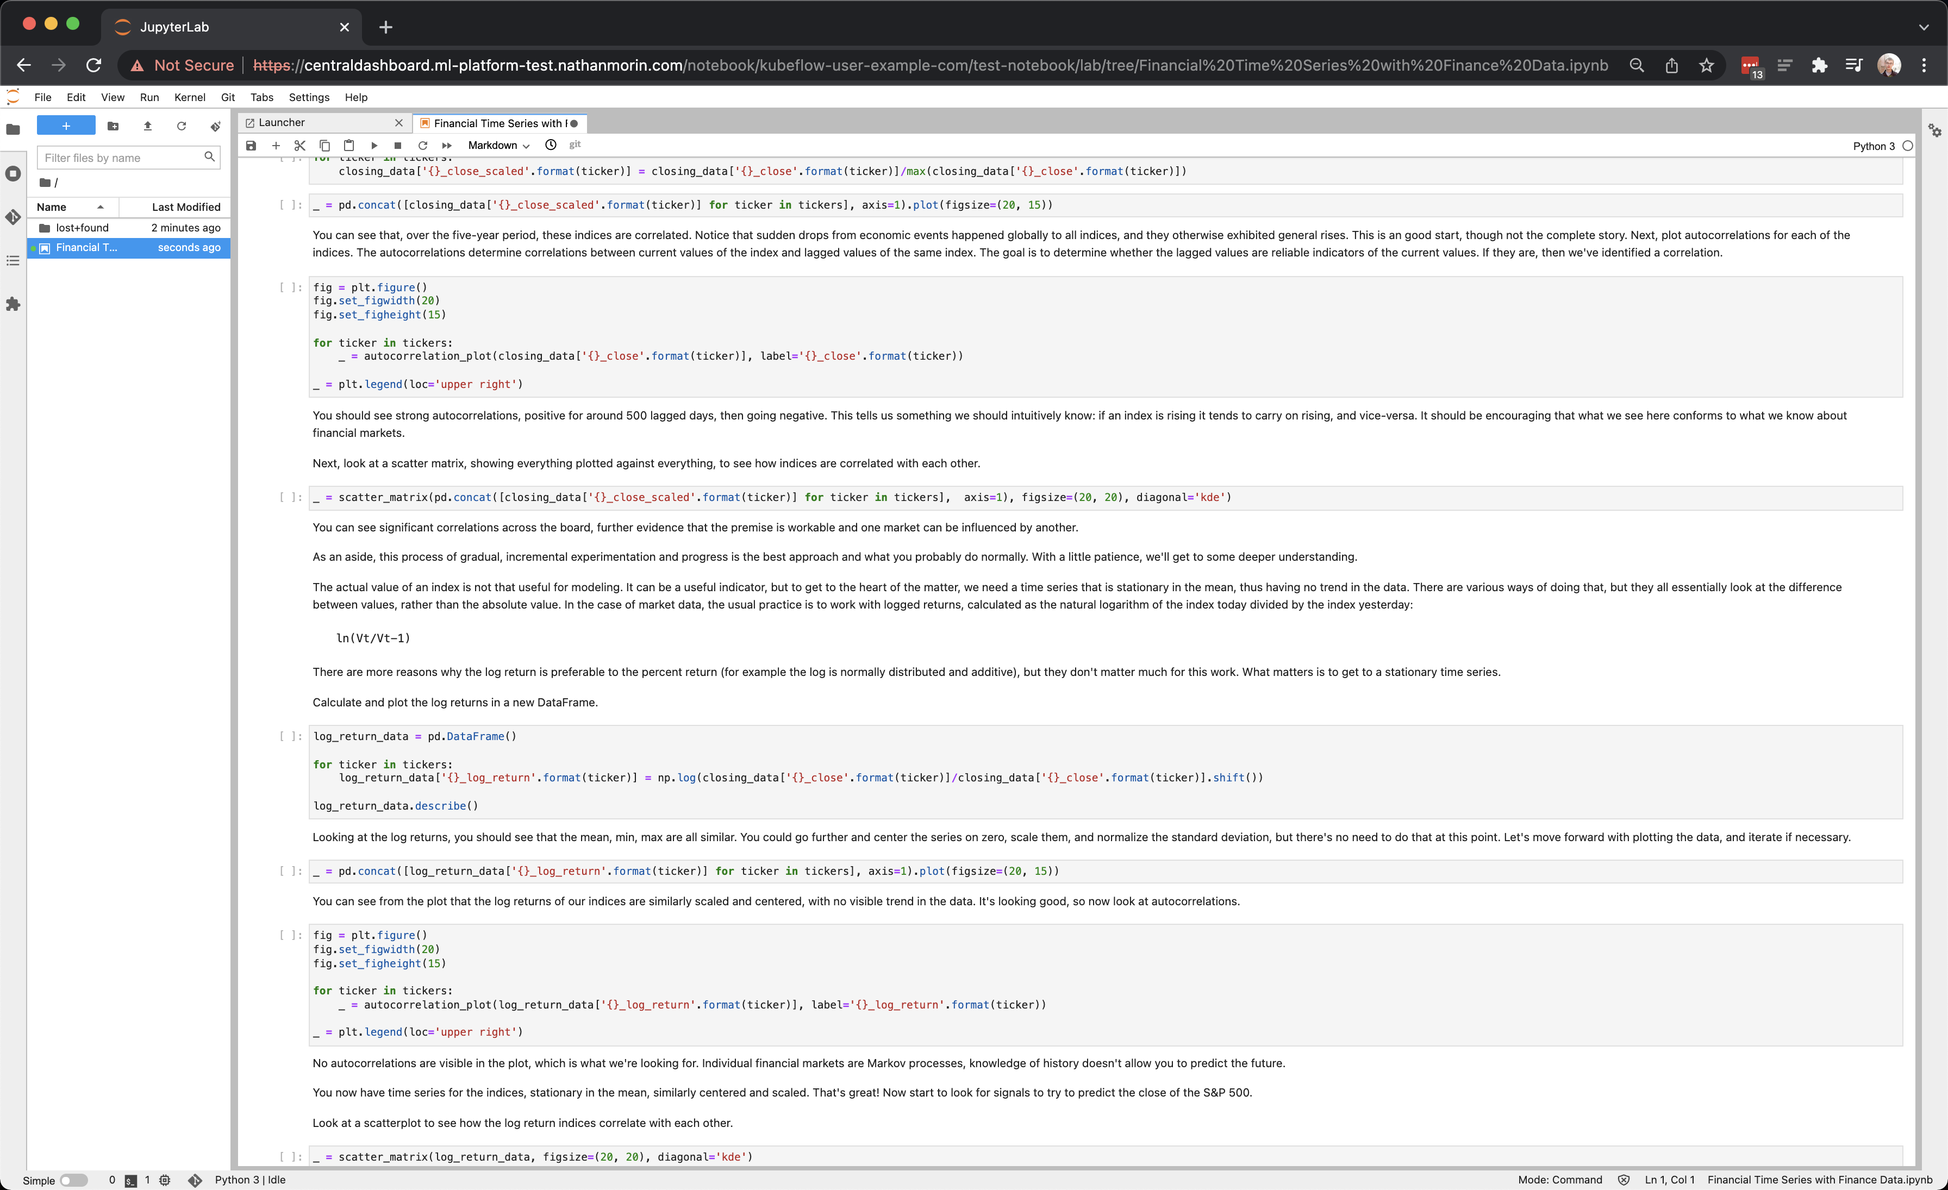
Task: Open the Edit menu
Action: [x=76, y=97]
